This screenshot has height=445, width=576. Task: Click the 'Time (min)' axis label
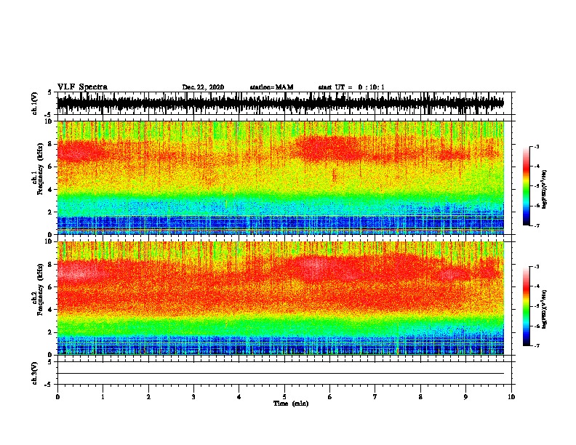[x=291, y=404]
